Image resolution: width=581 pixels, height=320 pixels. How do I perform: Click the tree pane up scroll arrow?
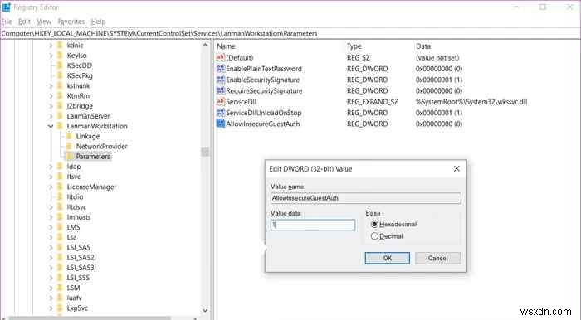[x=205, y=46]
